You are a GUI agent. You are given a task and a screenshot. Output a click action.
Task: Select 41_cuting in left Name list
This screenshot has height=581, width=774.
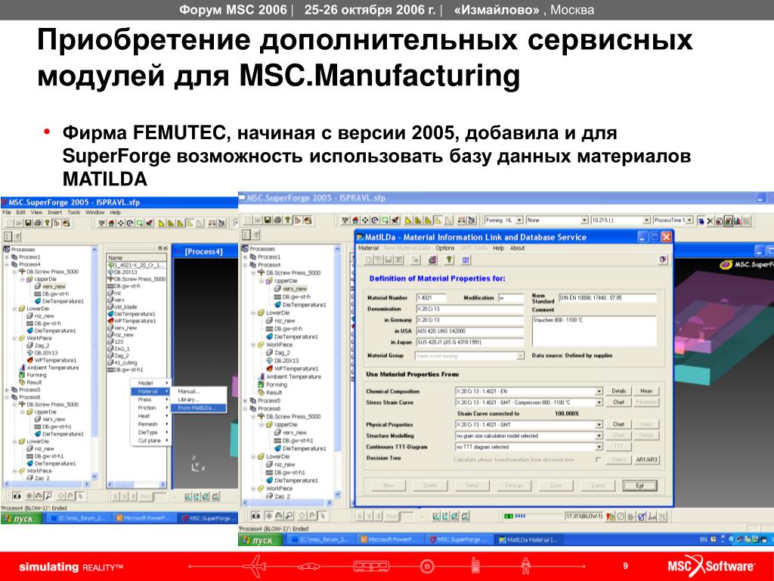pyautogui.click(x=122, y=362)
